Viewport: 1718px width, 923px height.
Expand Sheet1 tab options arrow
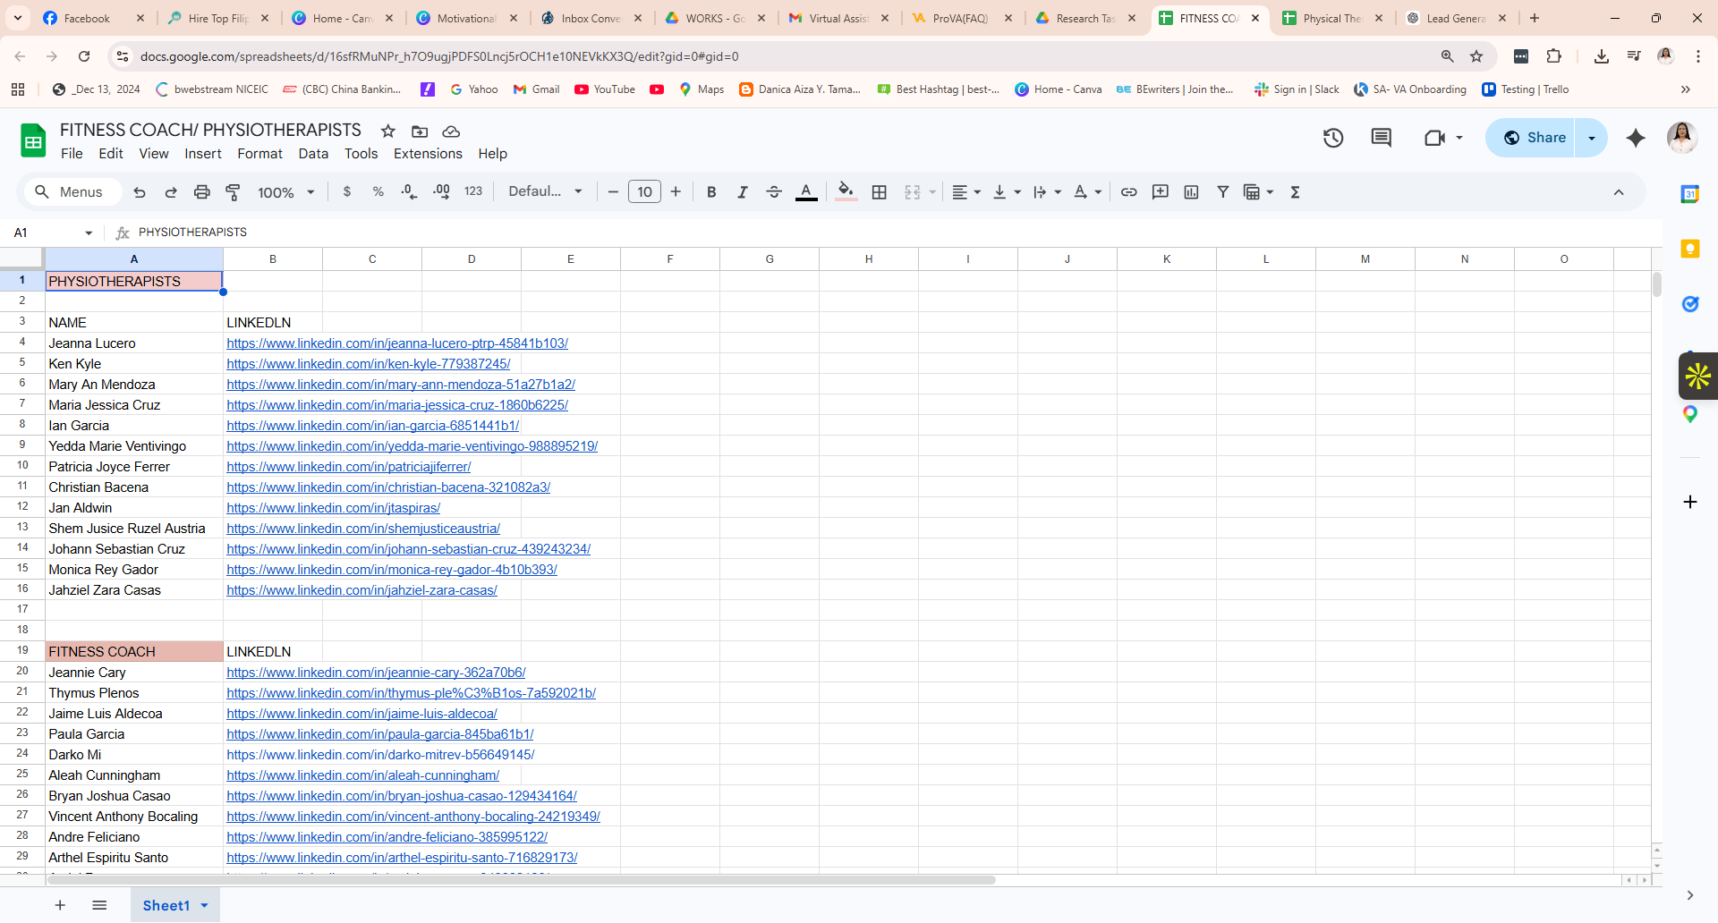205,905
